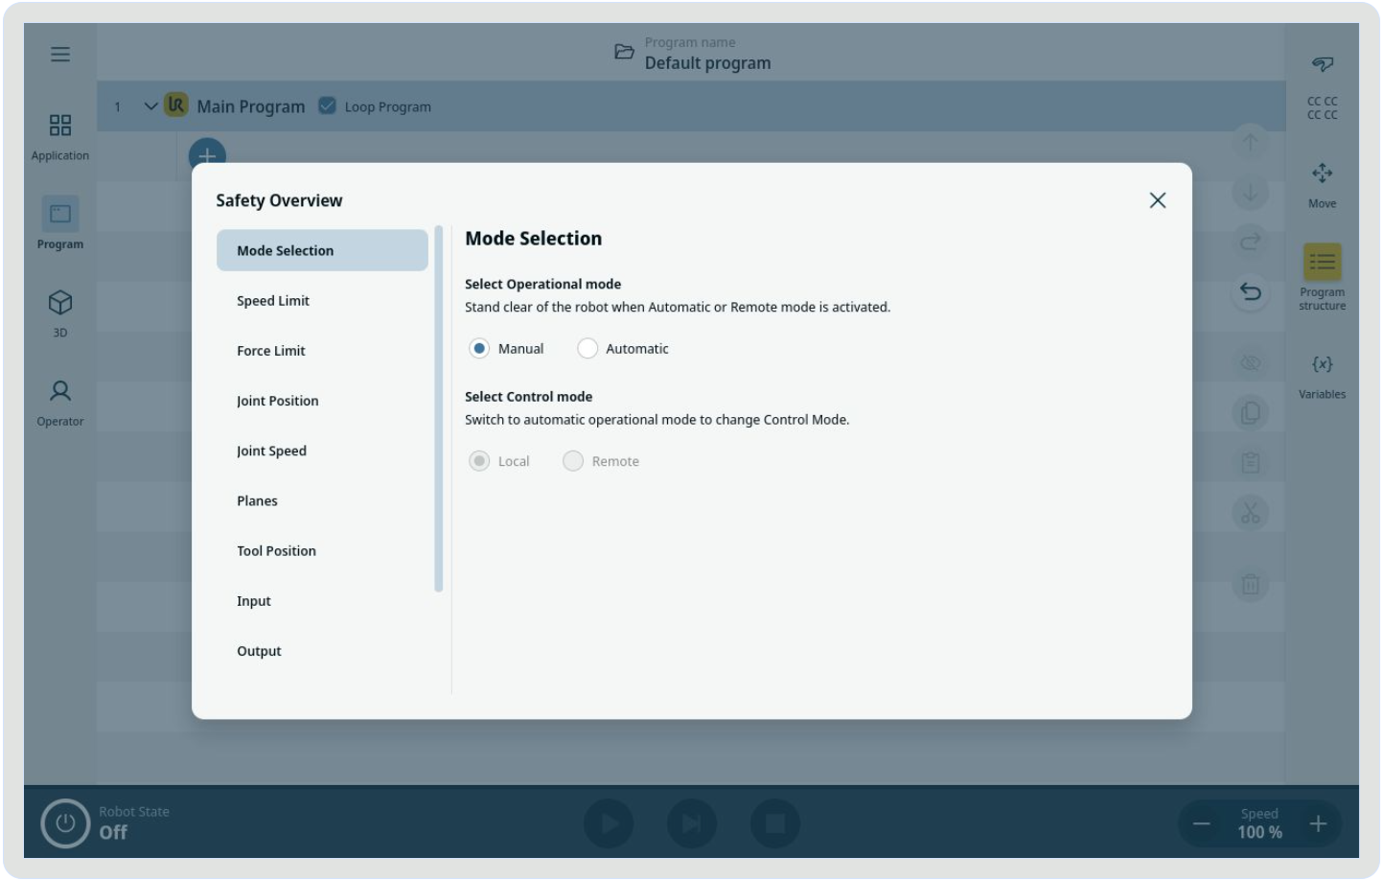Open the Operator screen icon
Image resolution: width=1382 pixels, height=880 pixels.
pyautogui.click(x=60, y=391)
